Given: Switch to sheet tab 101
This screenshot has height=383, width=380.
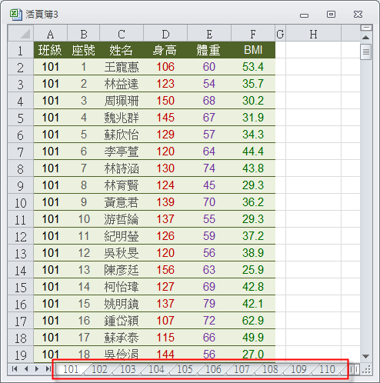Looking at the screenshot, I should (71, 369).
